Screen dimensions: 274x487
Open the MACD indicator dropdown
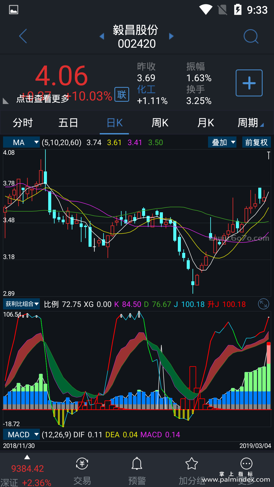[x=22, y=434]
